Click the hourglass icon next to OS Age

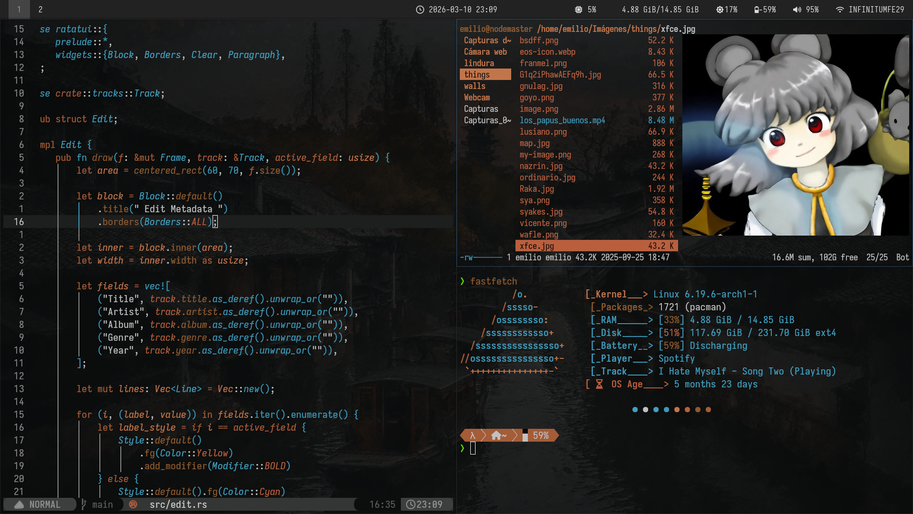coord(599,384)
